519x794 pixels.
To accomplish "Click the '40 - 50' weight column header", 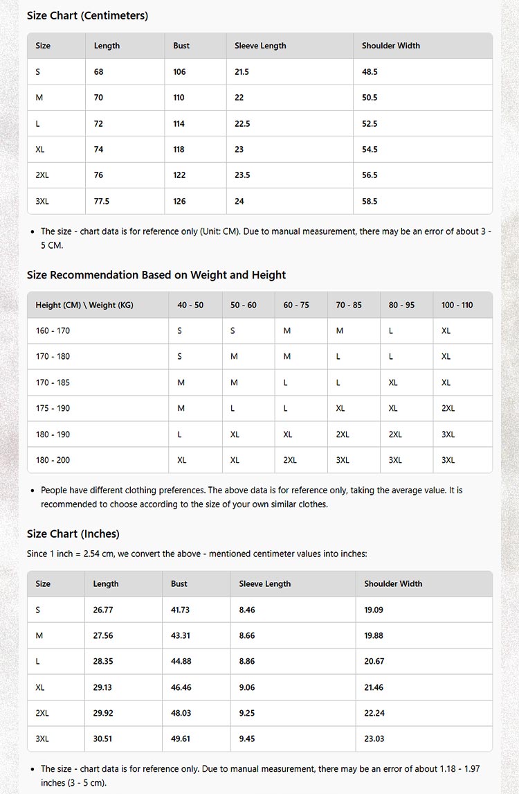I will (x=190, y=305).
